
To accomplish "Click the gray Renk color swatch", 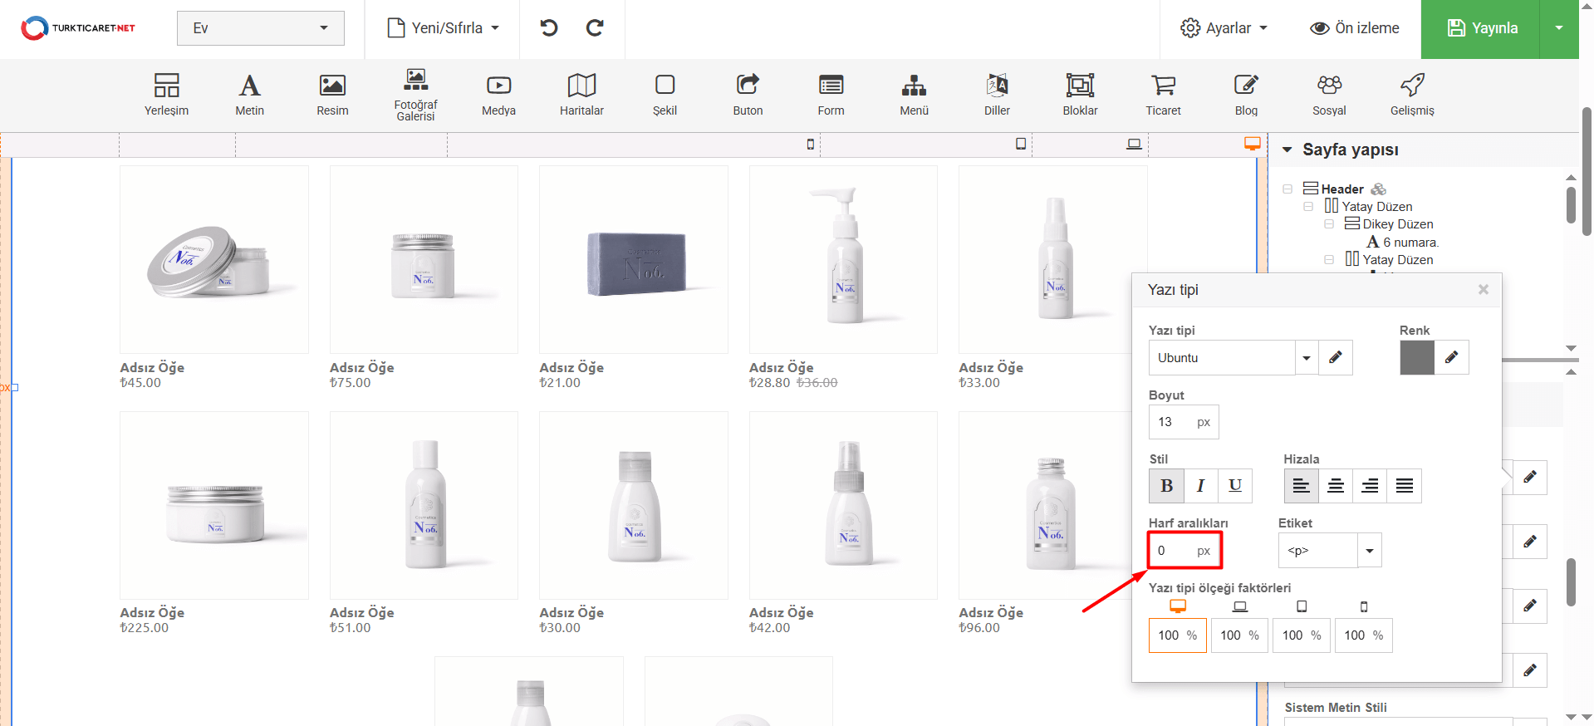I will (1416, 358).
